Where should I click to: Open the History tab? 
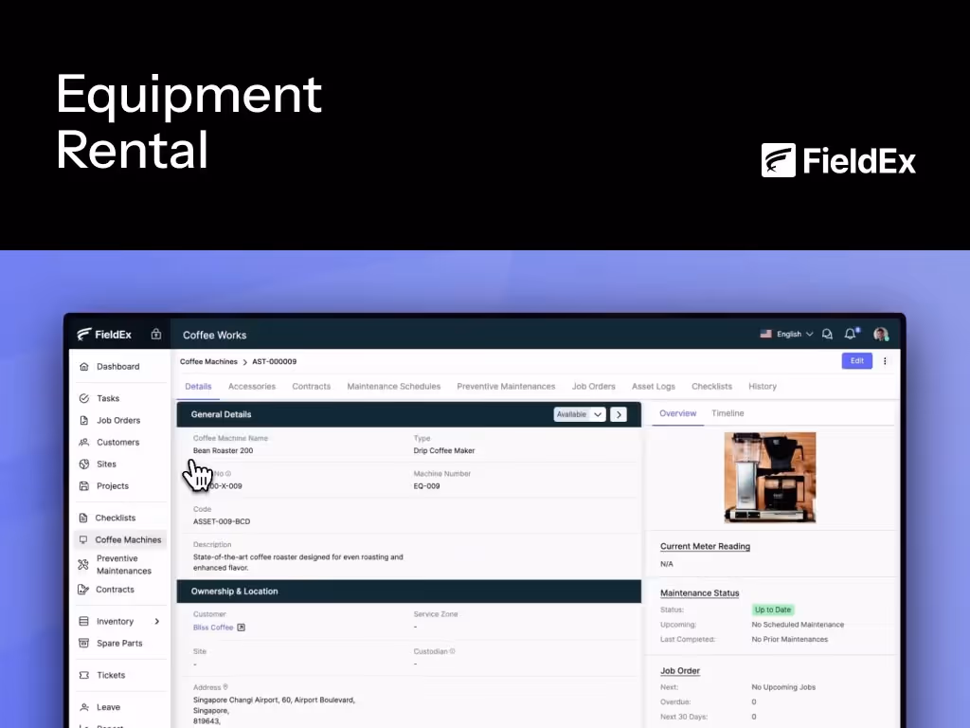coord(763,387)
